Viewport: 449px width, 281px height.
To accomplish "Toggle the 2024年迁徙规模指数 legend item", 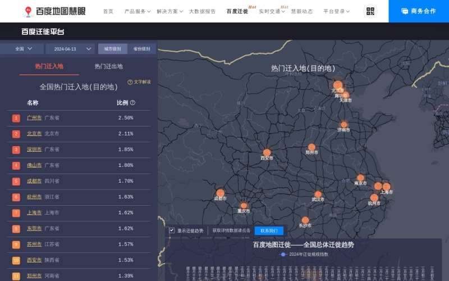I will (304, 255).
